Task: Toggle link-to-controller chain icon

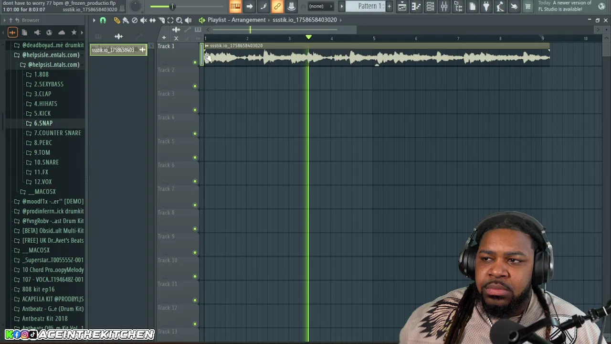Action: point(277,6)
